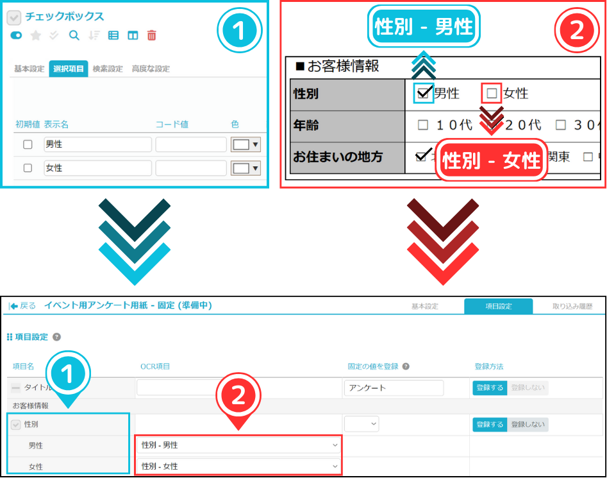Switch to the 基本設定 tab in checkbox panel
The image size is (607, 478).
29,69
